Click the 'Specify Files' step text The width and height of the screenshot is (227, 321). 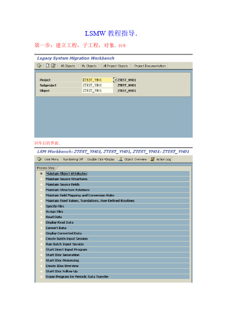(55, 206)
